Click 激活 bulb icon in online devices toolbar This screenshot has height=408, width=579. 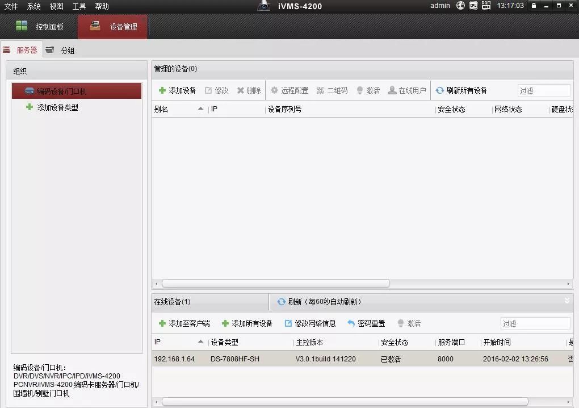(x=400, y=323)
